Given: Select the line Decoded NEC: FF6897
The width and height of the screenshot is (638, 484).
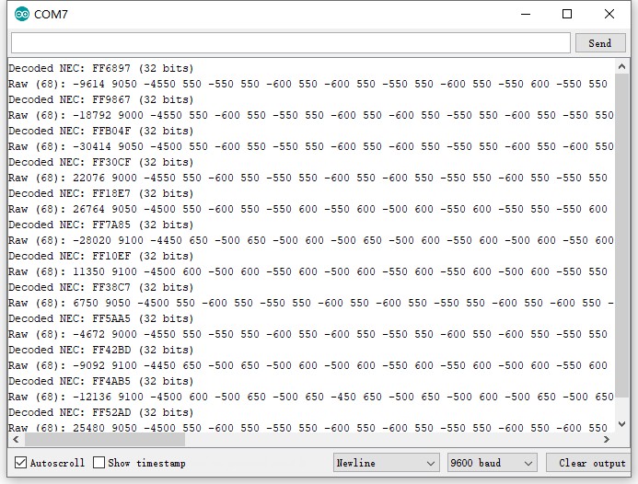Looking at the screenshot, I should (x=101, y=68).
